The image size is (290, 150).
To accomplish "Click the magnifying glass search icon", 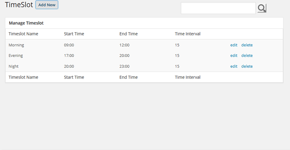I will (x=262, y=8).
